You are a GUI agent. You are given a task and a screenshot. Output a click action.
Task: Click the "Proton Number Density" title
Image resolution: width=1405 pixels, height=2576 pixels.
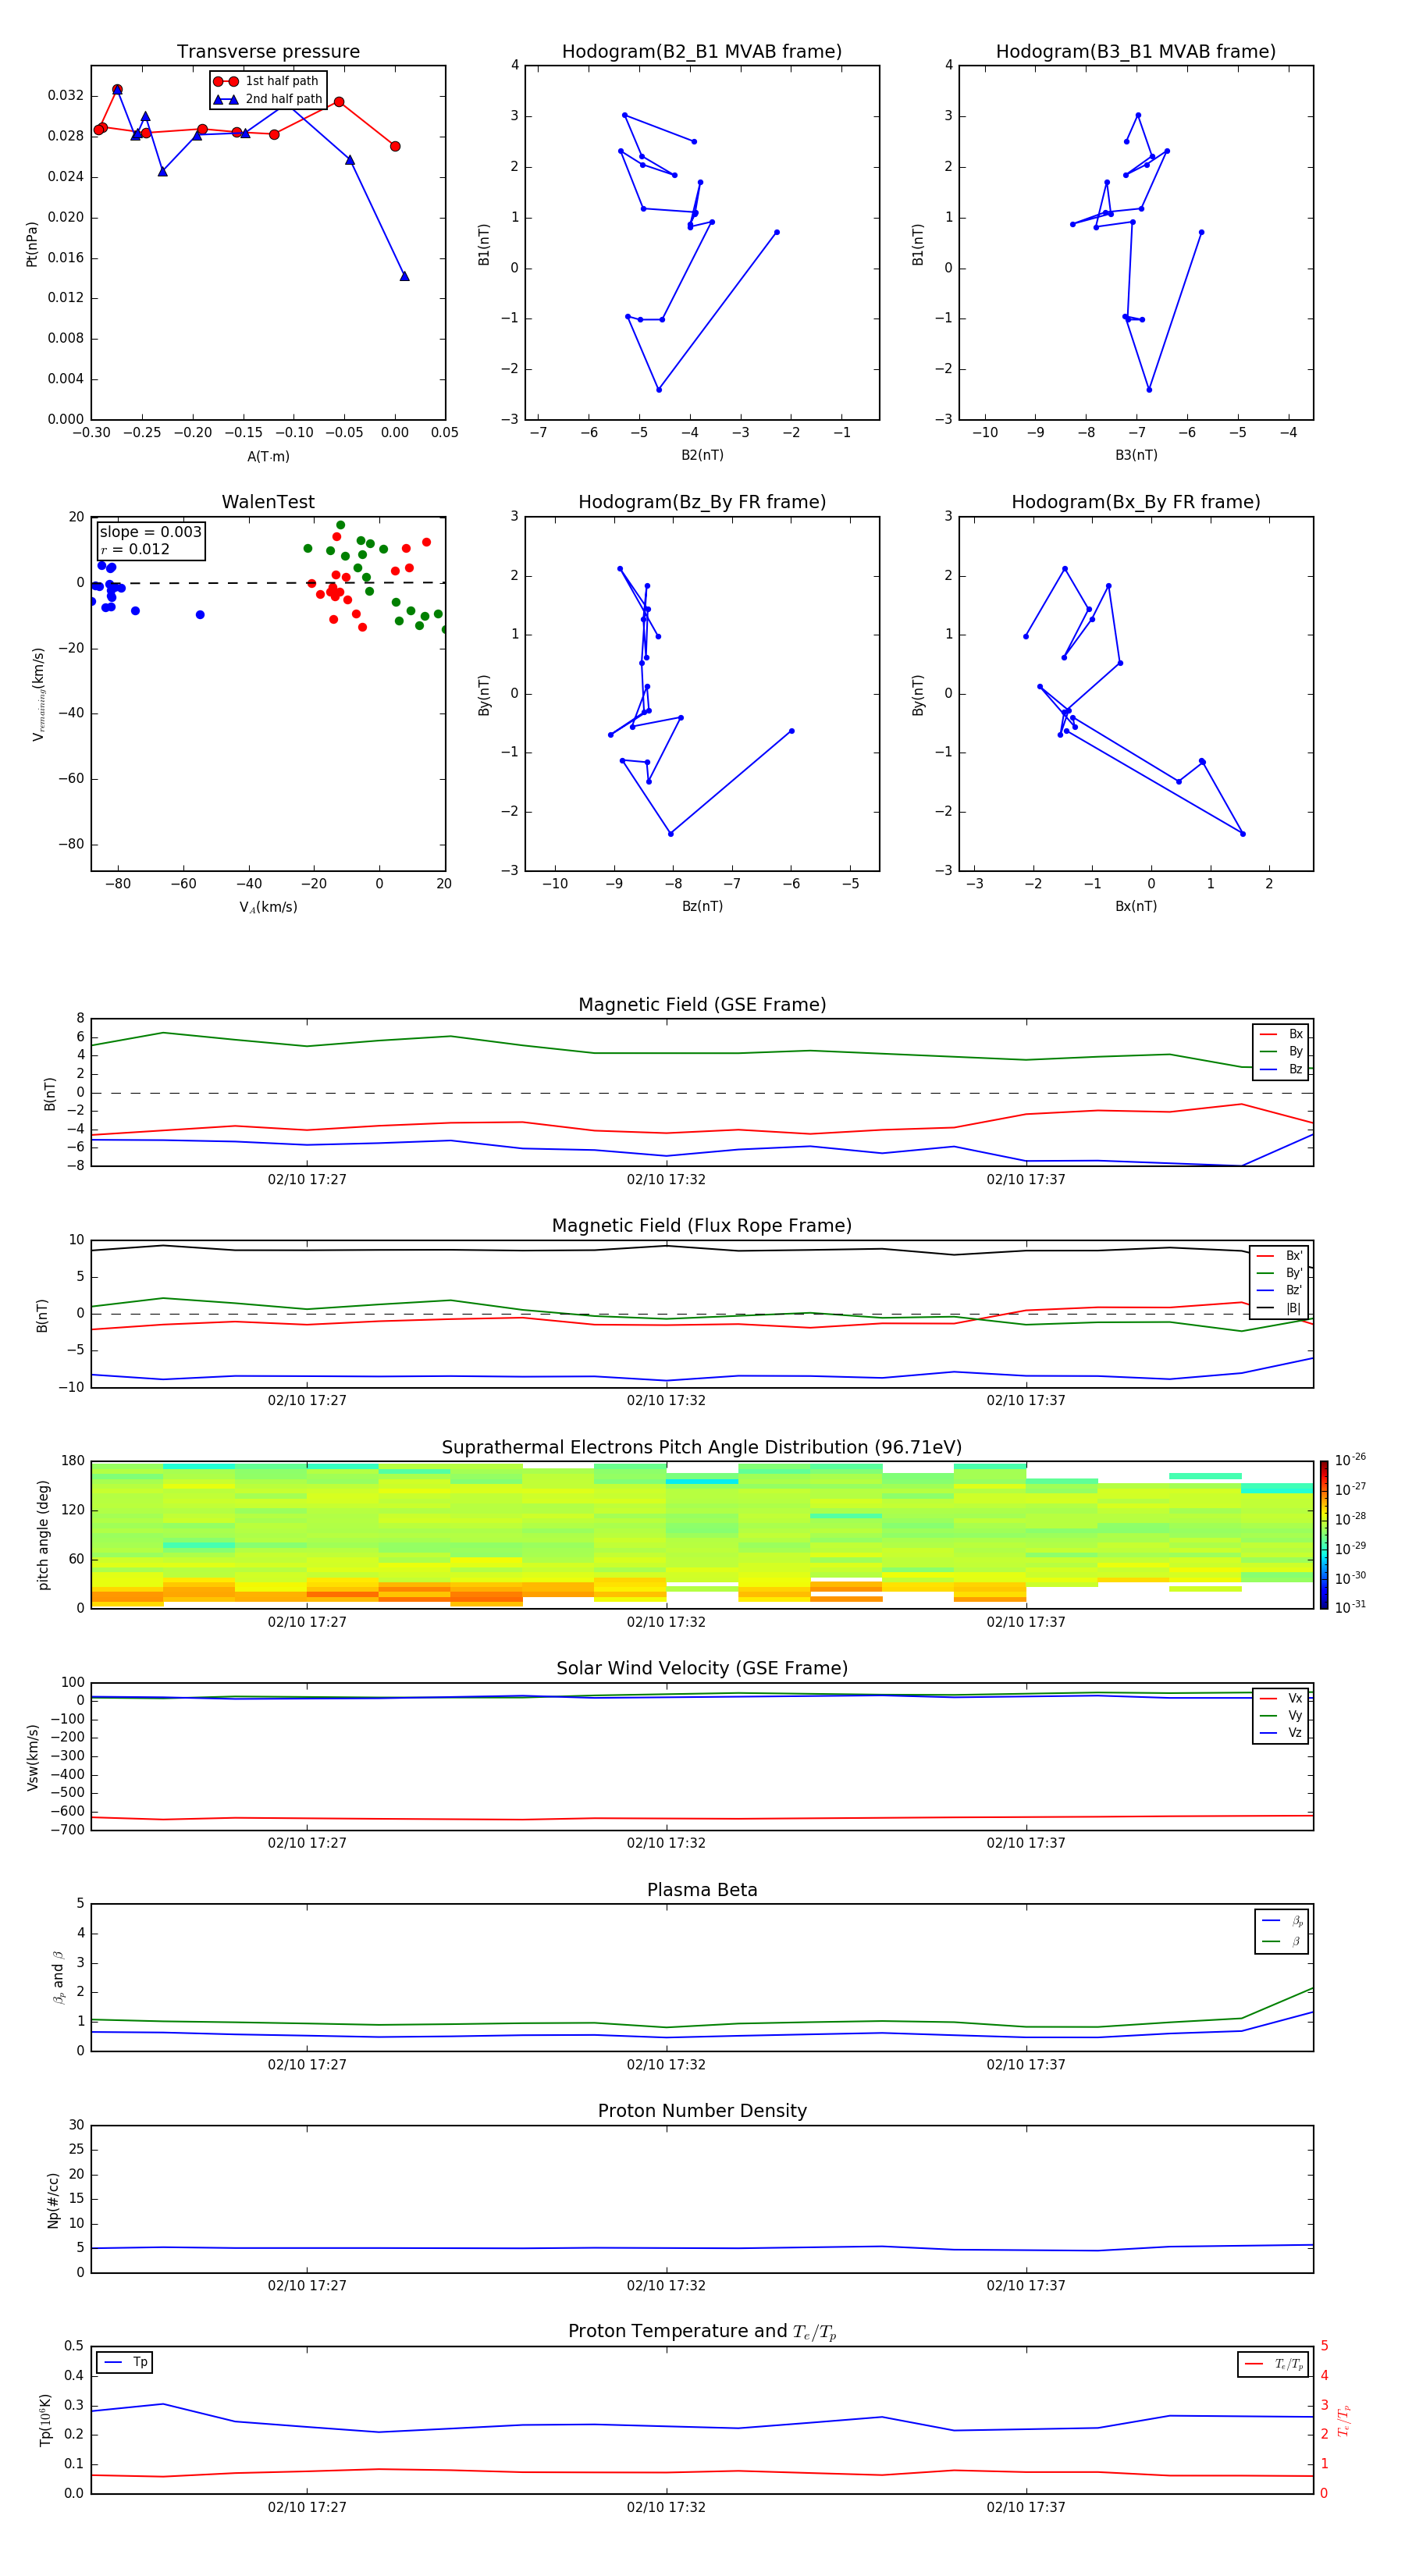pyautogui.click(x=702, y=2112)
